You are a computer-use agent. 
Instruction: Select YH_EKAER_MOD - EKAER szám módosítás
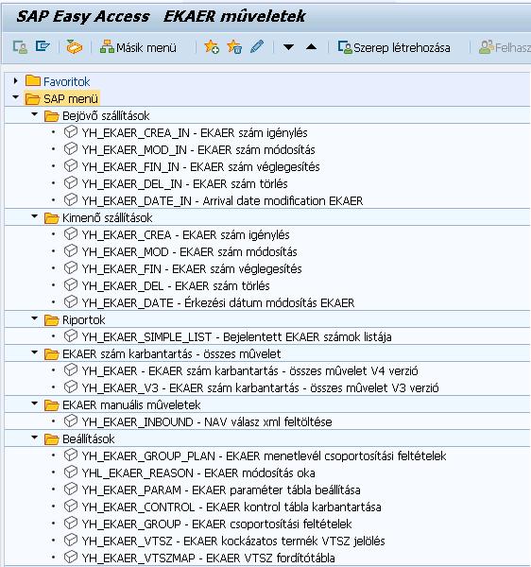(x=189, y=251)
